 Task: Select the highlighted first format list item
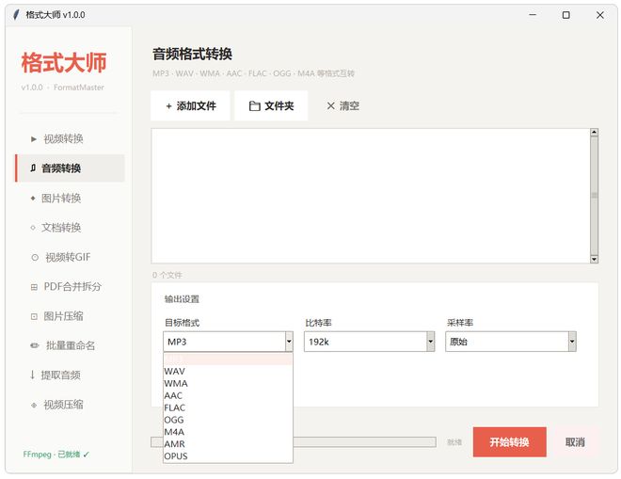point(228,359)
